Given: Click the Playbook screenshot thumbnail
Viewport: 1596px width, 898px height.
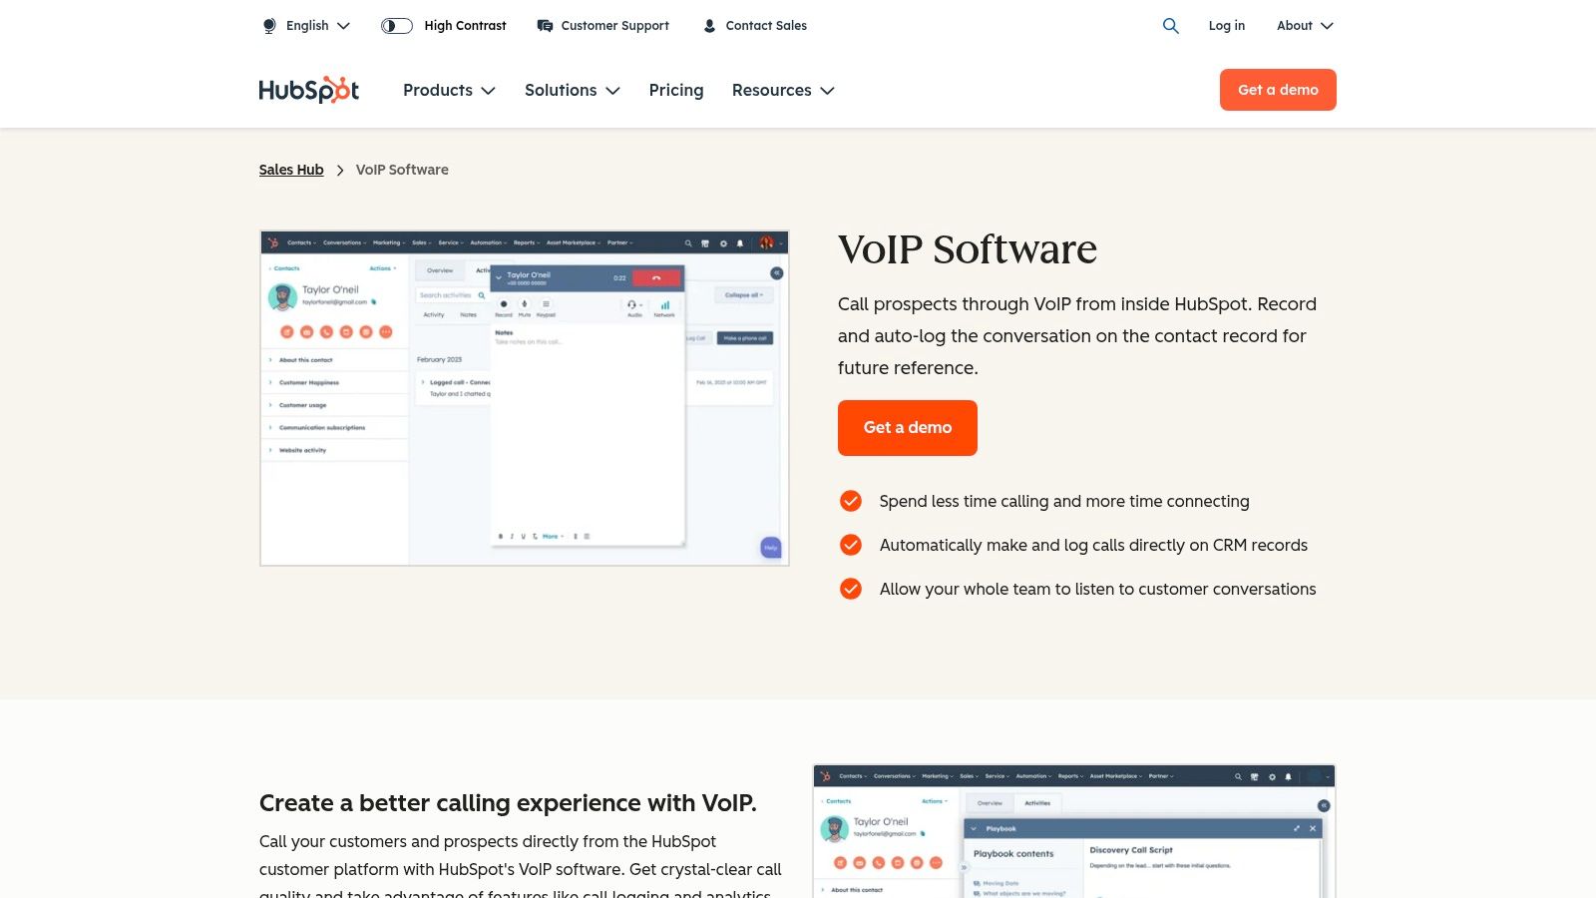Looking at the screenshot, I should pyautogui.click(x=1074, y=831).
